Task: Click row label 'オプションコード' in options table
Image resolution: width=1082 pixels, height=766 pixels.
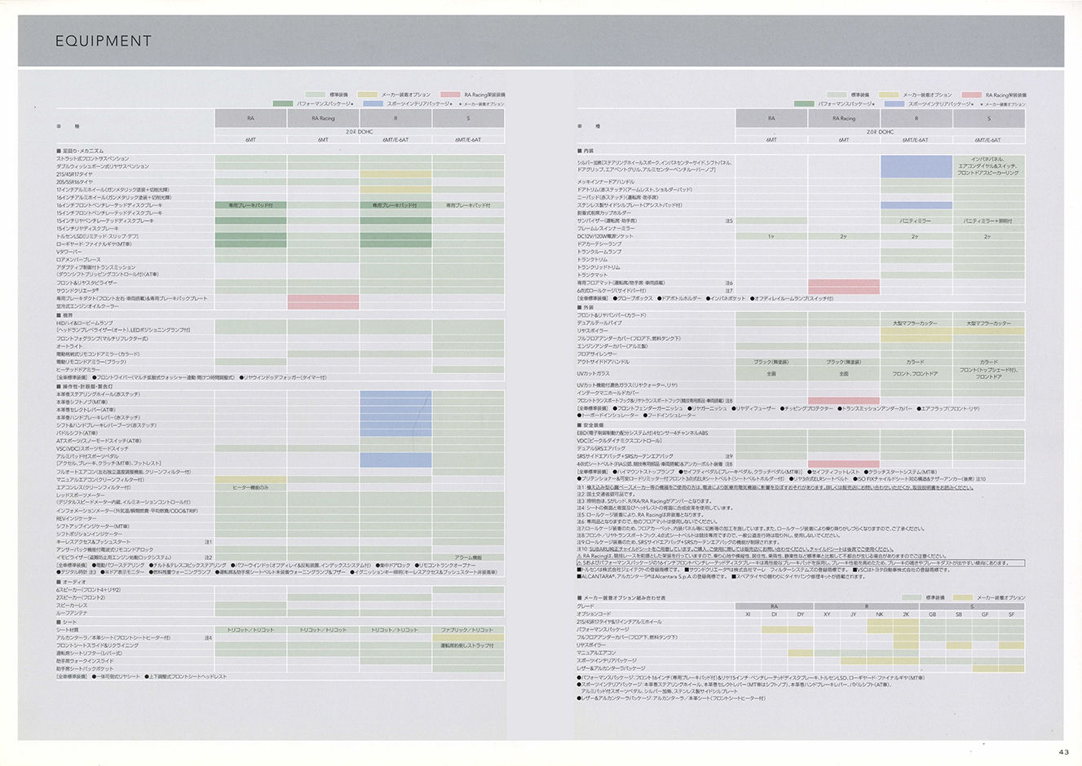Action: tap(594, 614)
